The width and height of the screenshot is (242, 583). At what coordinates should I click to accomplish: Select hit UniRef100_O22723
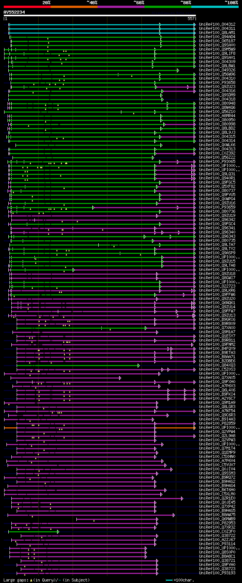[217, 286]
